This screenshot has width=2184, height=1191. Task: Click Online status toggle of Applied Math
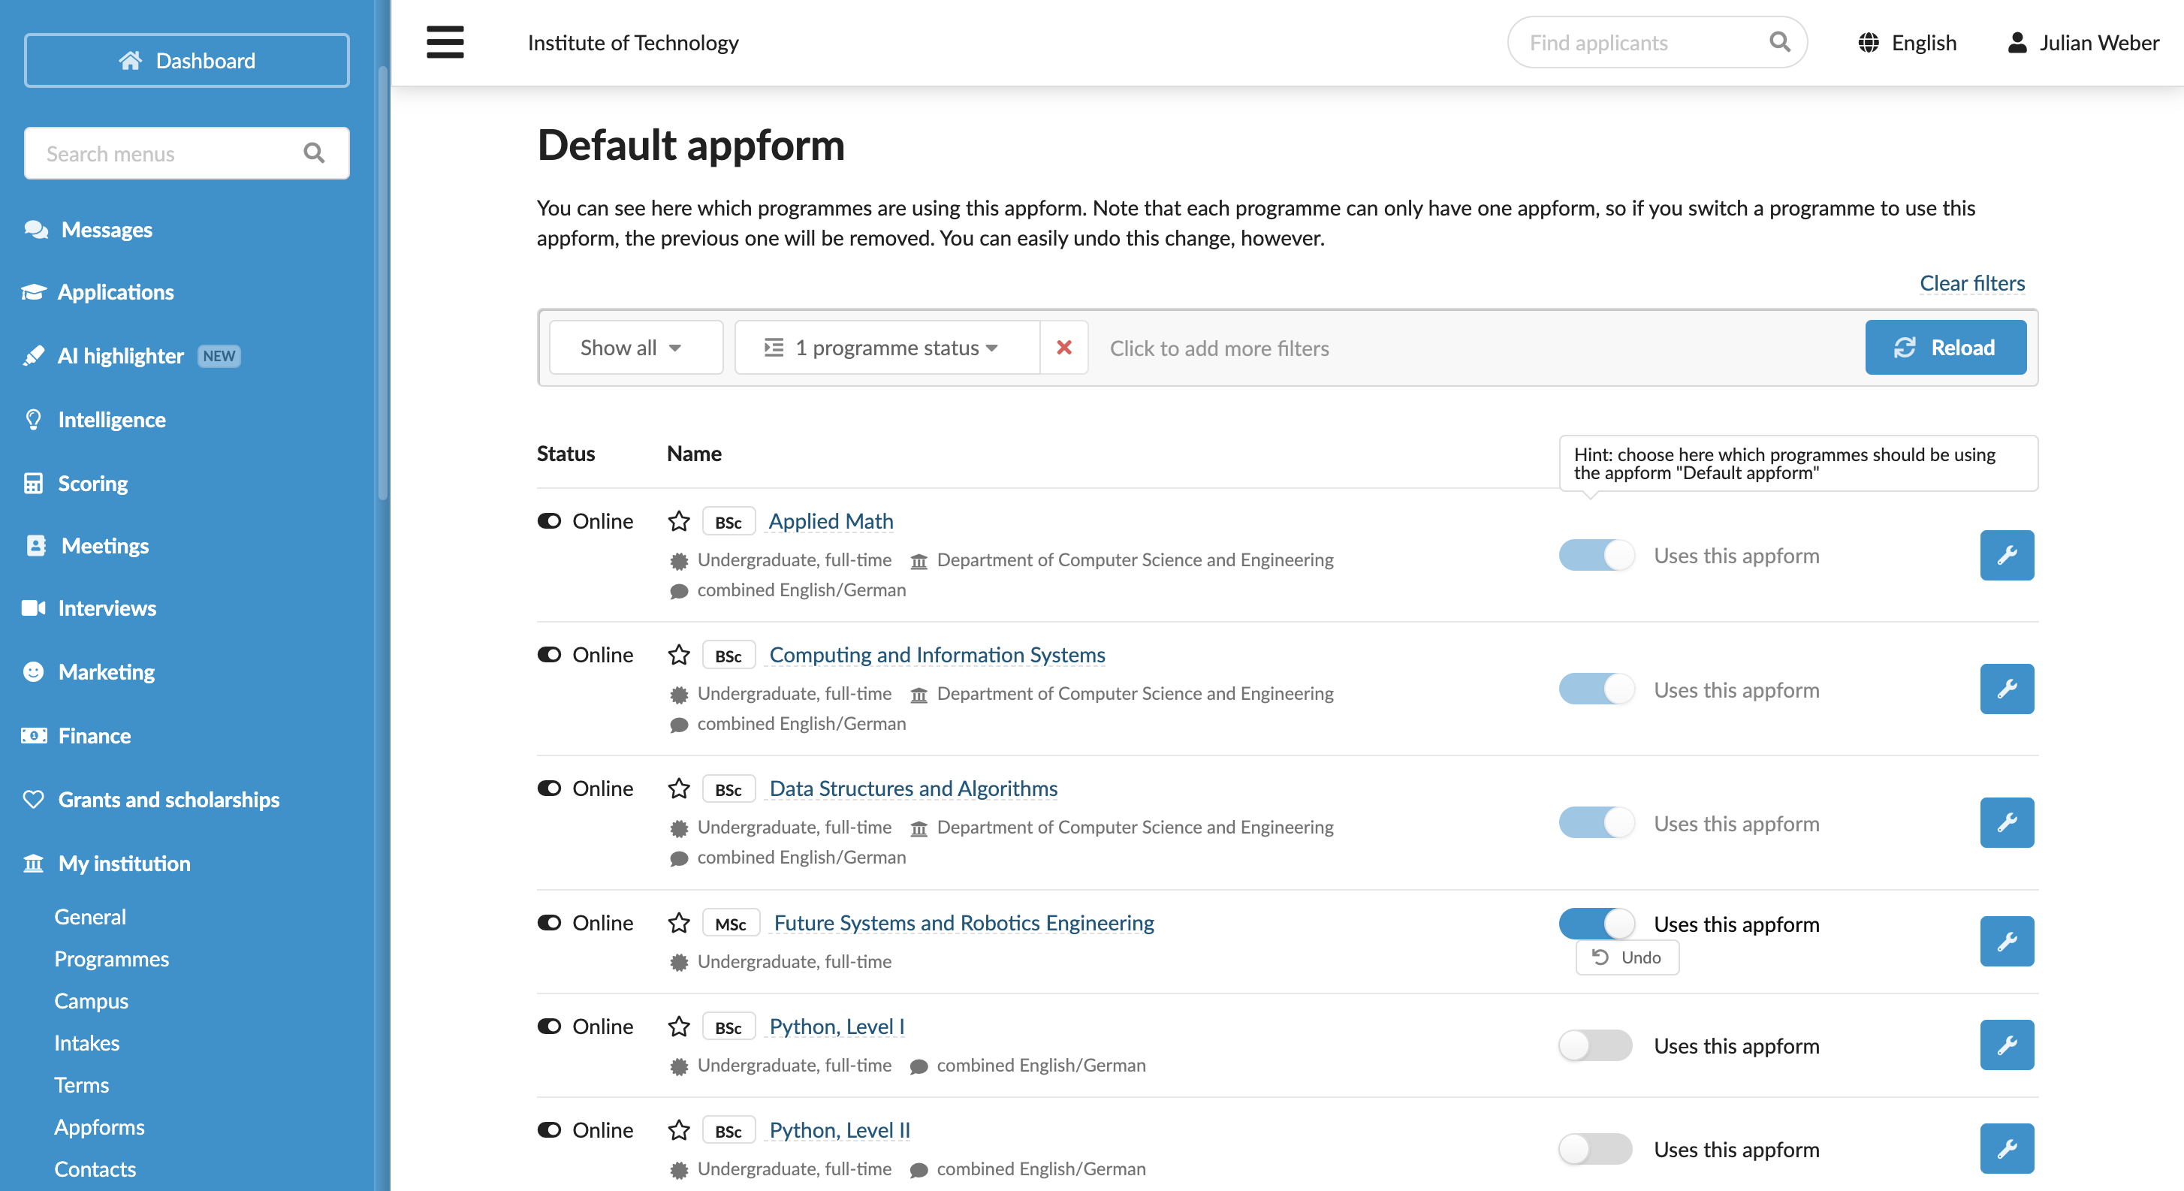point(550,521)
